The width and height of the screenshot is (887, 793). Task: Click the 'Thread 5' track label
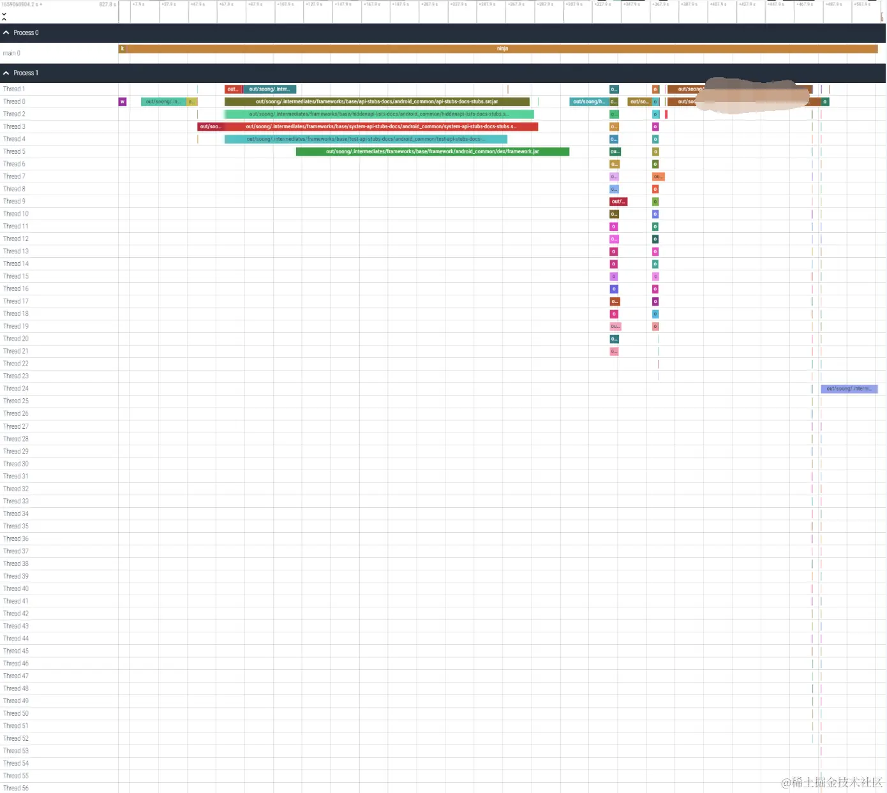click(x=14, y=152)
